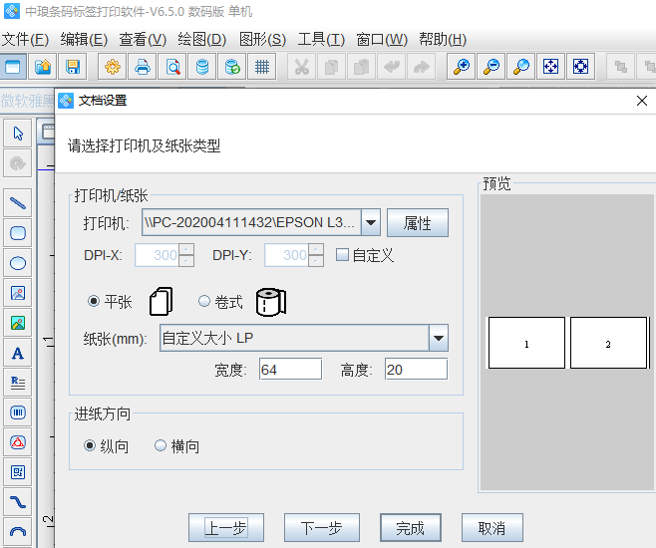
Task: Click the zoom in magnifier icon
Action: (463, 67)
